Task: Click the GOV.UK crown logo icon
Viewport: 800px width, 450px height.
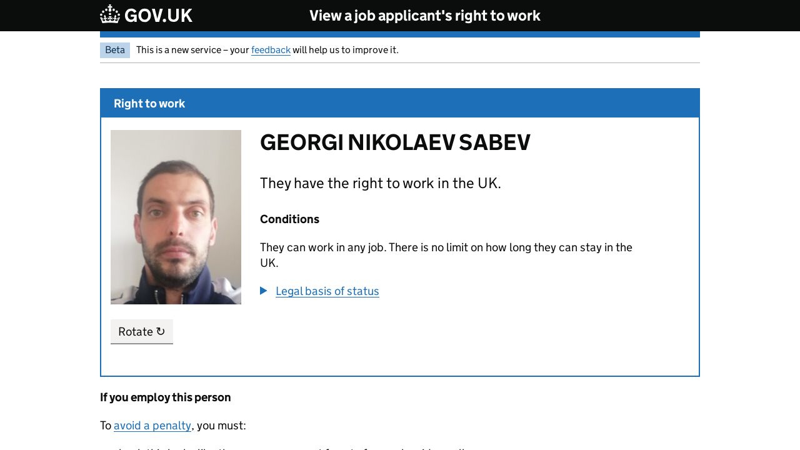Action: tap(110, 14)
